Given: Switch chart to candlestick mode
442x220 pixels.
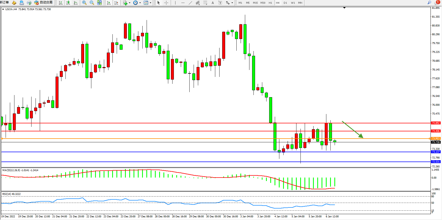Looking at the screenshot, I should pyautogui.click(x=68, y=3).
